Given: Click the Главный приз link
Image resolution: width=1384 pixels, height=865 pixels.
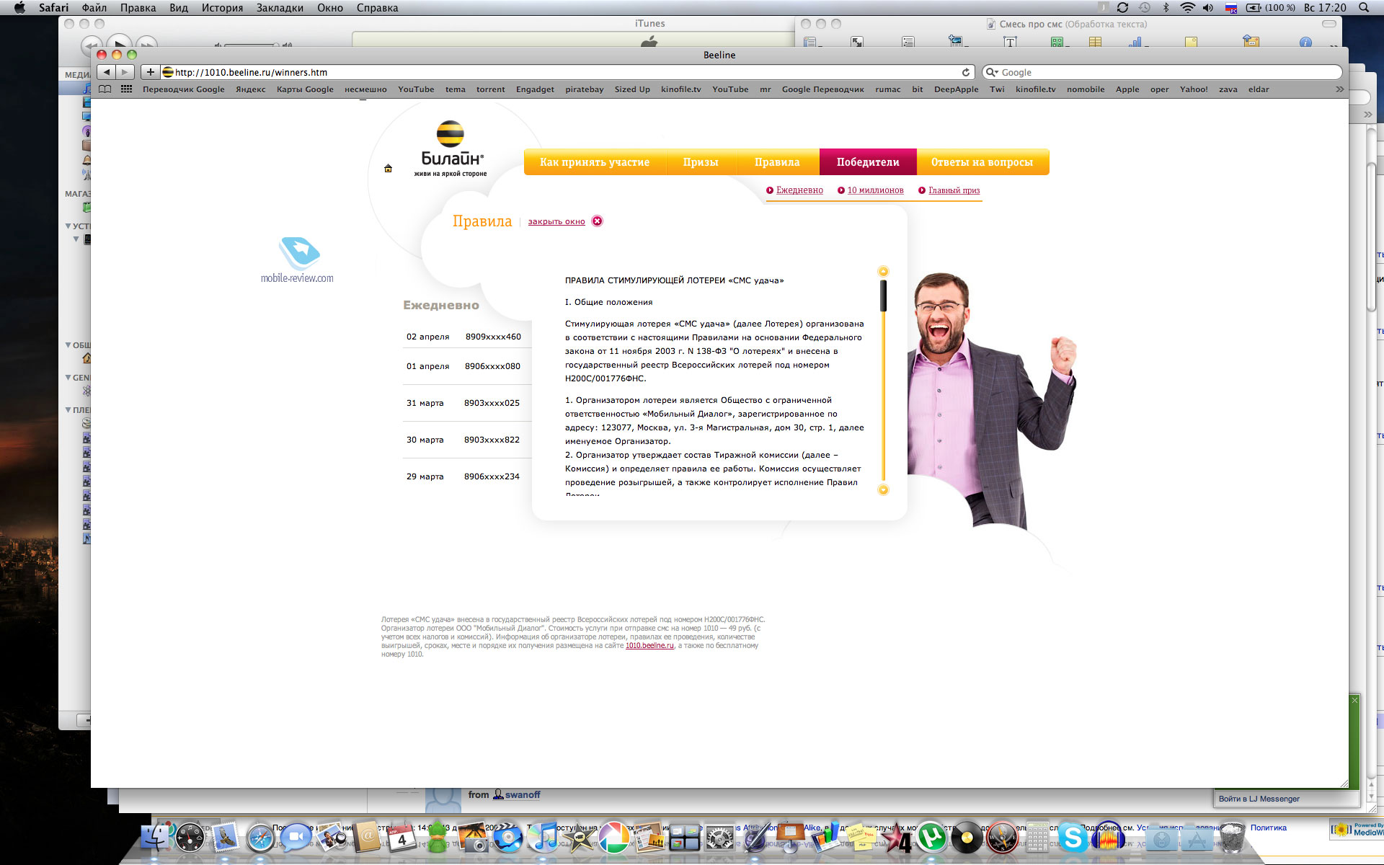Looking at the screenshot, I should 954,190.
